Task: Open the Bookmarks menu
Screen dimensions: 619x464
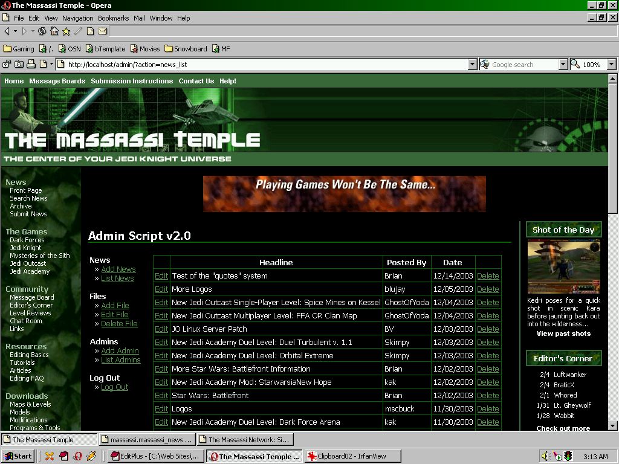Action: (x=113, y=18)
